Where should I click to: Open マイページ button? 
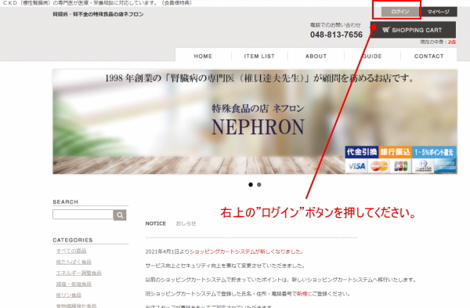438,12
